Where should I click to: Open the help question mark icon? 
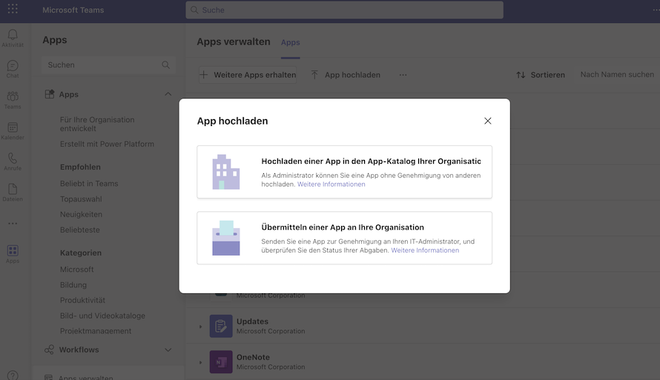tap(13, 375)
